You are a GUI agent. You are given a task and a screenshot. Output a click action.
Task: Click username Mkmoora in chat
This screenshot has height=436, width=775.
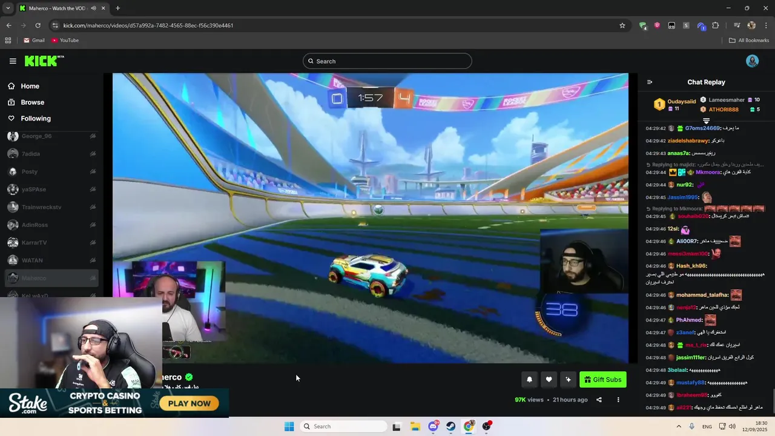[708, 172]
